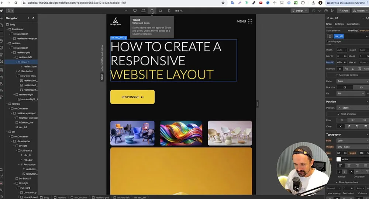The height and width of the screenshot is (199, 369).
Task: Pin the Navigator panel
Action: 33,18
